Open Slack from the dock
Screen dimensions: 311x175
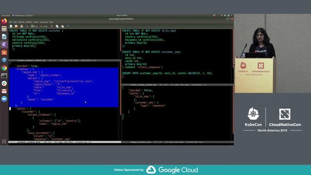click(x=4, y=84)
